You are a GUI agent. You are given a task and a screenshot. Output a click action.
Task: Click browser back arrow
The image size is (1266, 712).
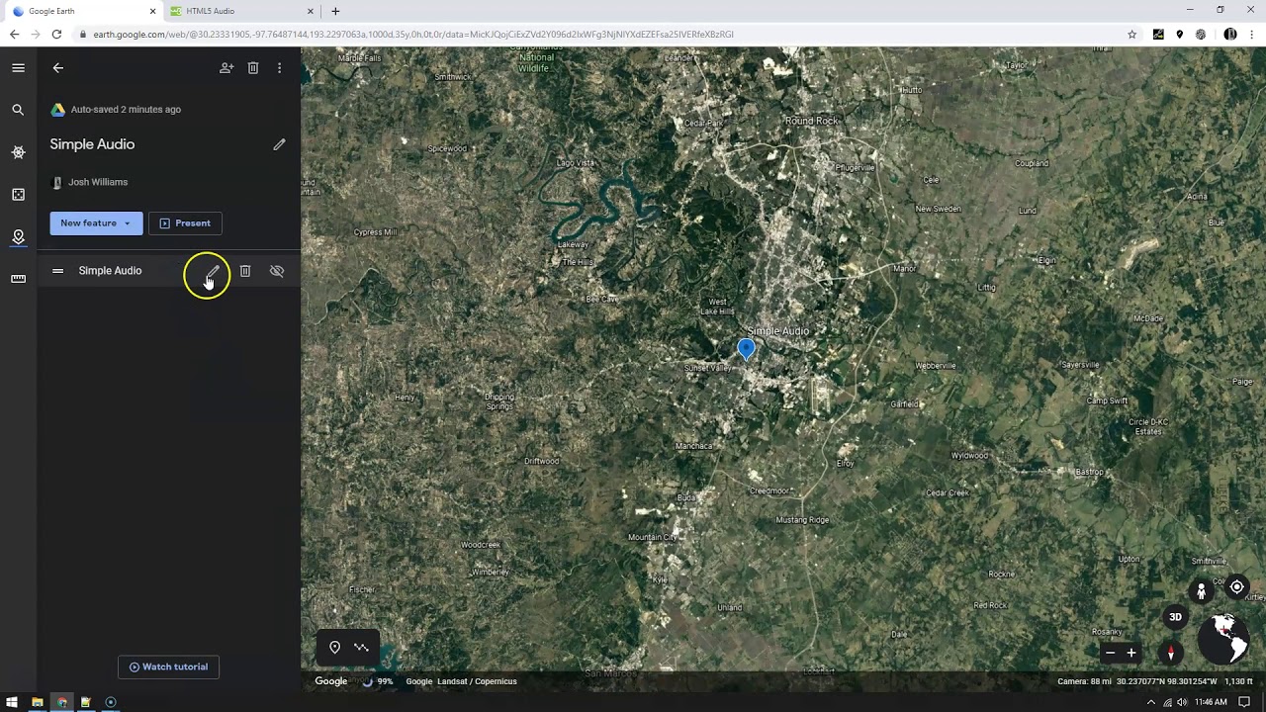point(14,34)
